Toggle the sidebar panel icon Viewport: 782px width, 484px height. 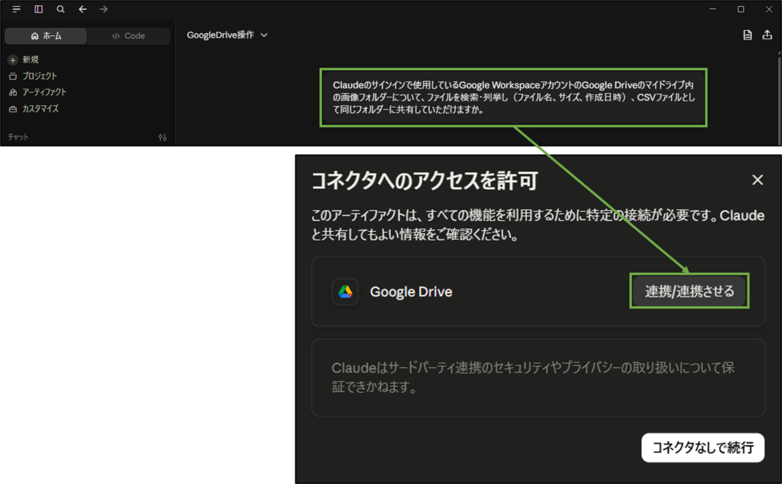pos(38,9)
